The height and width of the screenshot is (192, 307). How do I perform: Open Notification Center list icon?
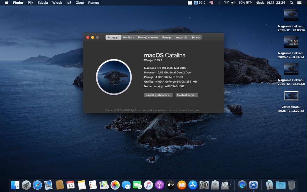tap(299, 2)
